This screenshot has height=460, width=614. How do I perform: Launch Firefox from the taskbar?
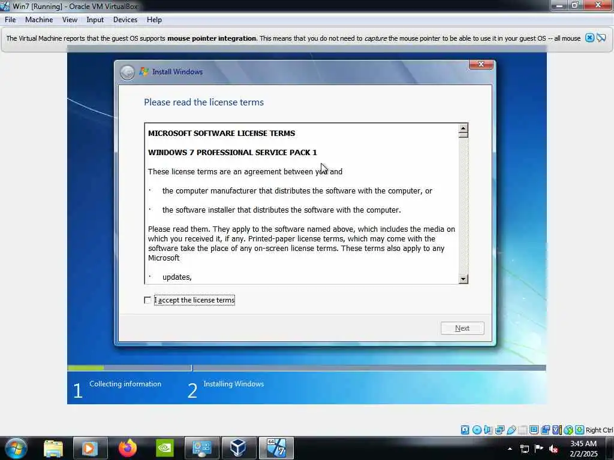click(x=128, y=448)
